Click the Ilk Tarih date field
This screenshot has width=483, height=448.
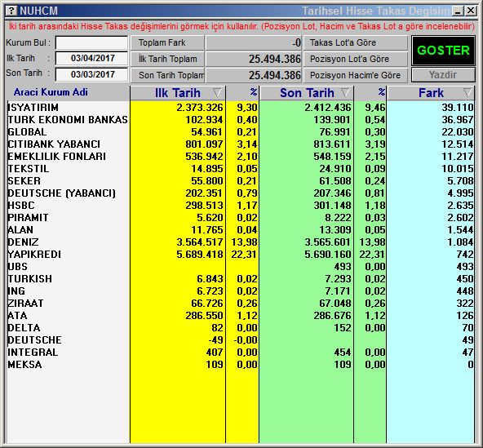click(92, 58)
